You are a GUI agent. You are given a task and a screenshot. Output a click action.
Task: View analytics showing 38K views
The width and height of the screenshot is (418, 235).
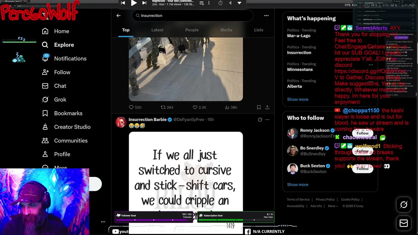[231, 107]
